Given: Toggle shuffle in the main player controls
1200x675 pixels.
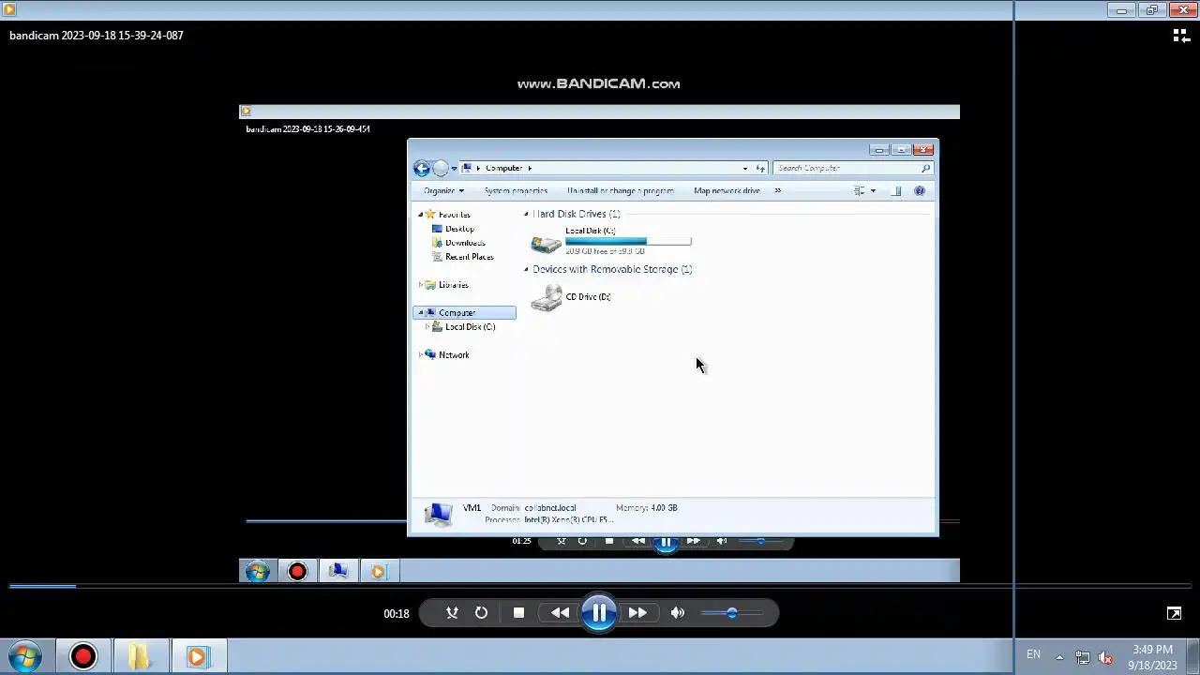Looking at the screenshot, I should pyautogui.click(x=452, y=613).
